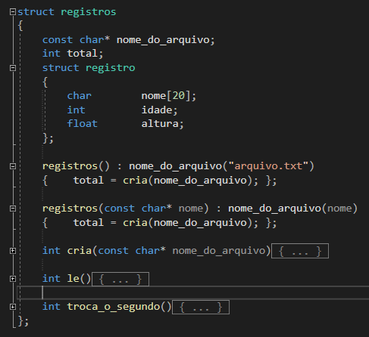Collapse the struct registros outline block
This screenshot has height=337, width=369.
click(x=13, y=12)
